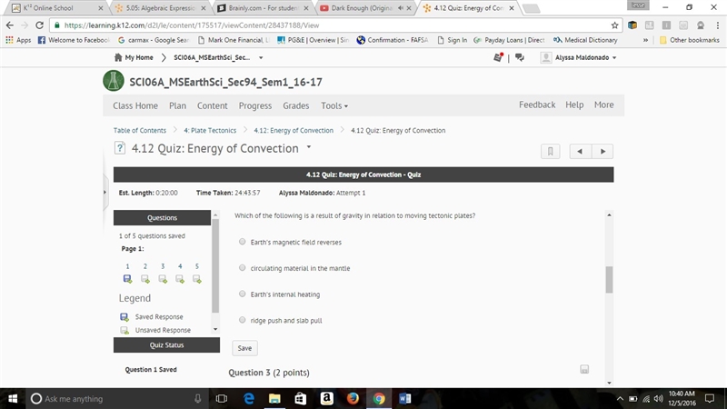Viewport: 727px width, 409px height.
Task: Click the course flask logo icon
Action: tap(114, 81)
